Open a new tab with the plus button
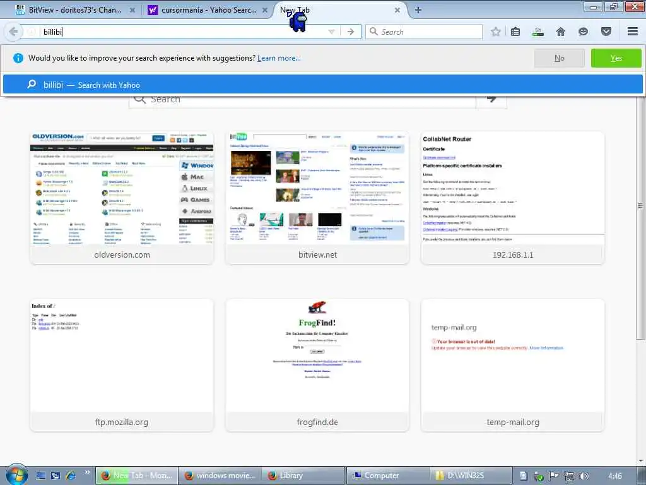 418,10
